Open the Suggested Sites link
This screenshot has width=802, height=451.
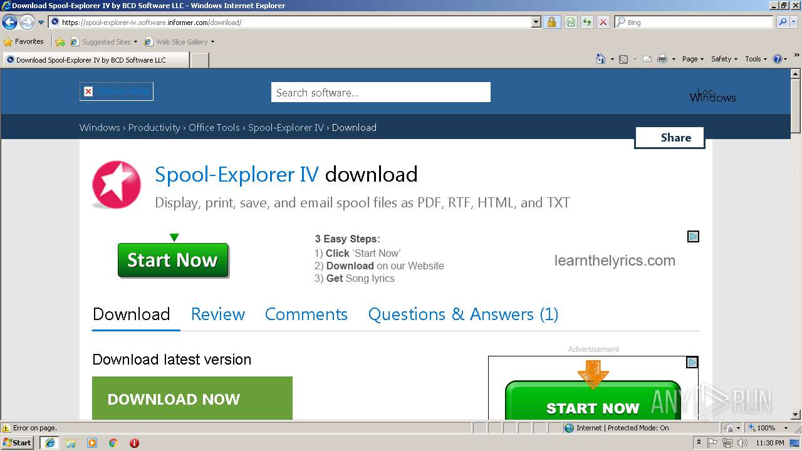(x=103, y=42)
